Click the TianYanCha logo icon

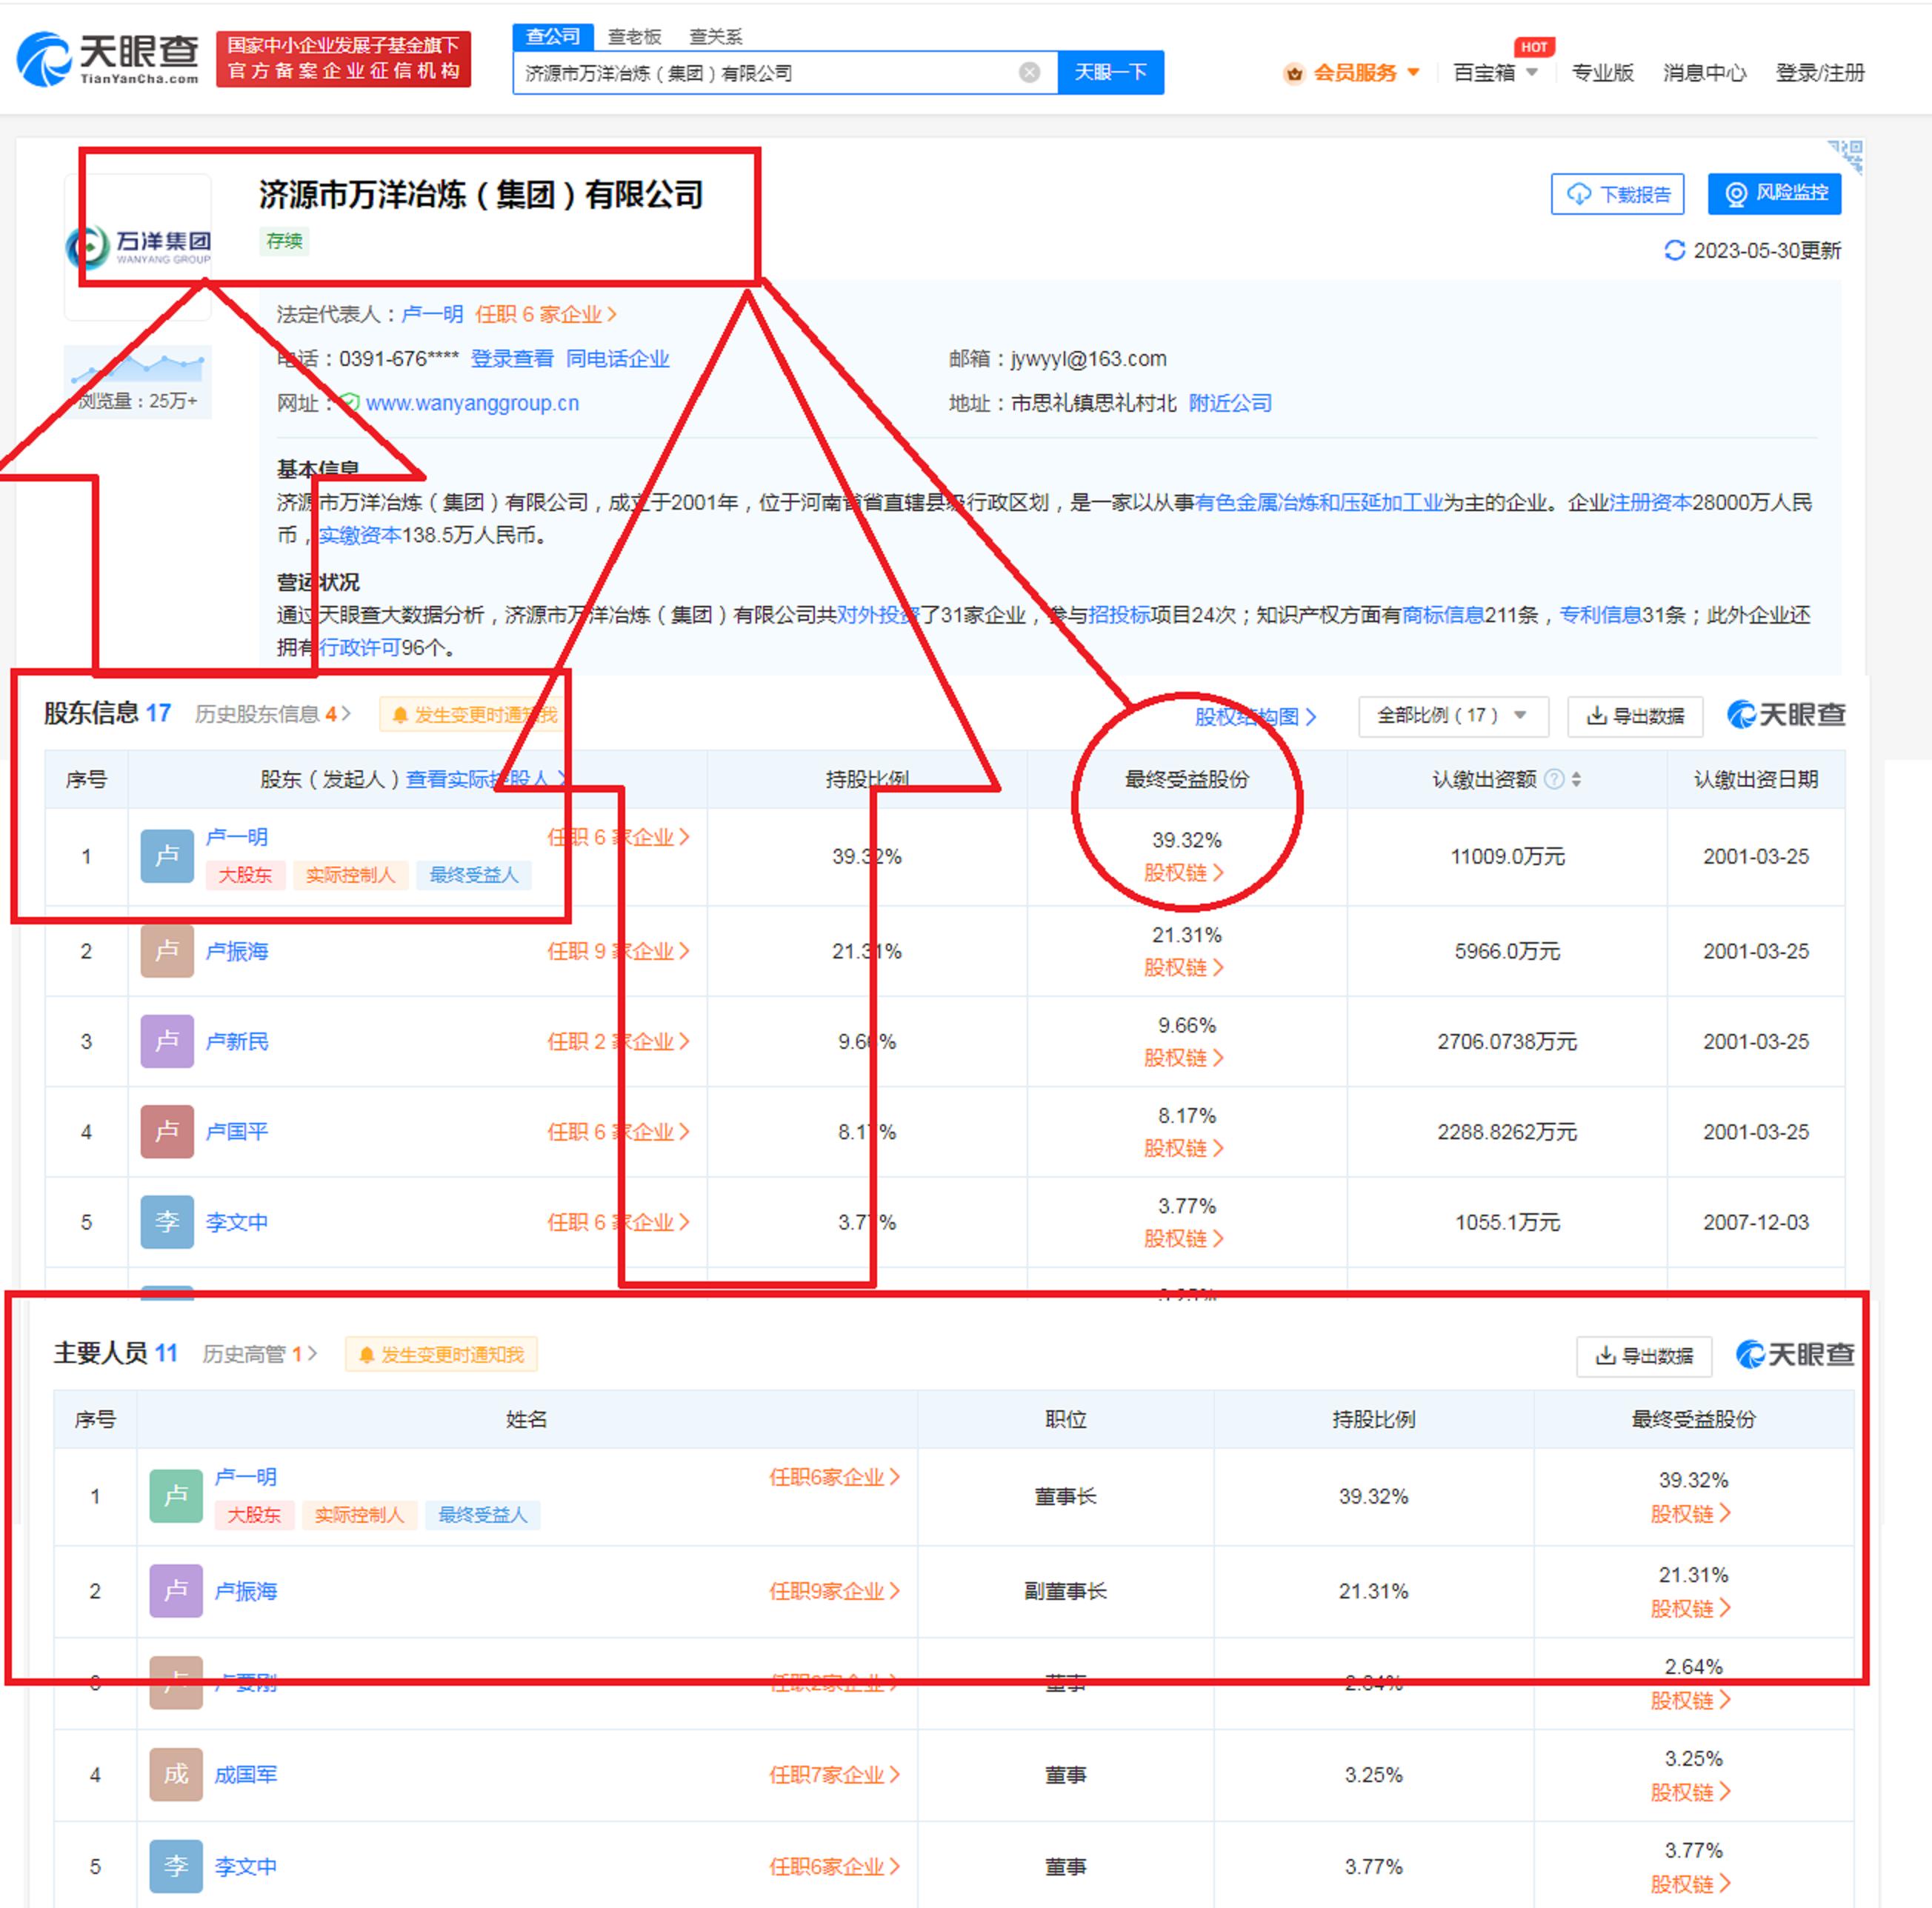click(44, 59)
